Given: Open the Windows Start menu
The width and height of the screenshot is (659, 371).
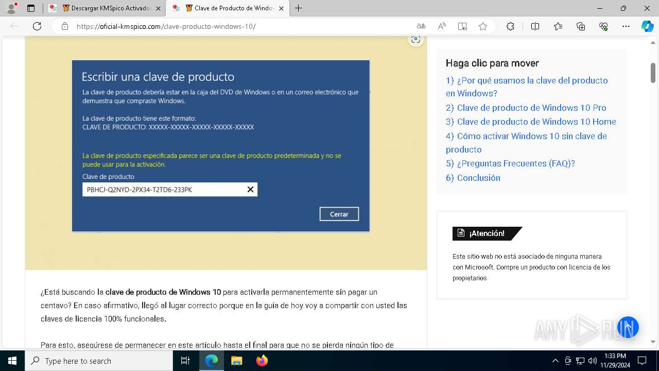Looking at the screenshot, I should pyautogui.click(x=12, y=361).
